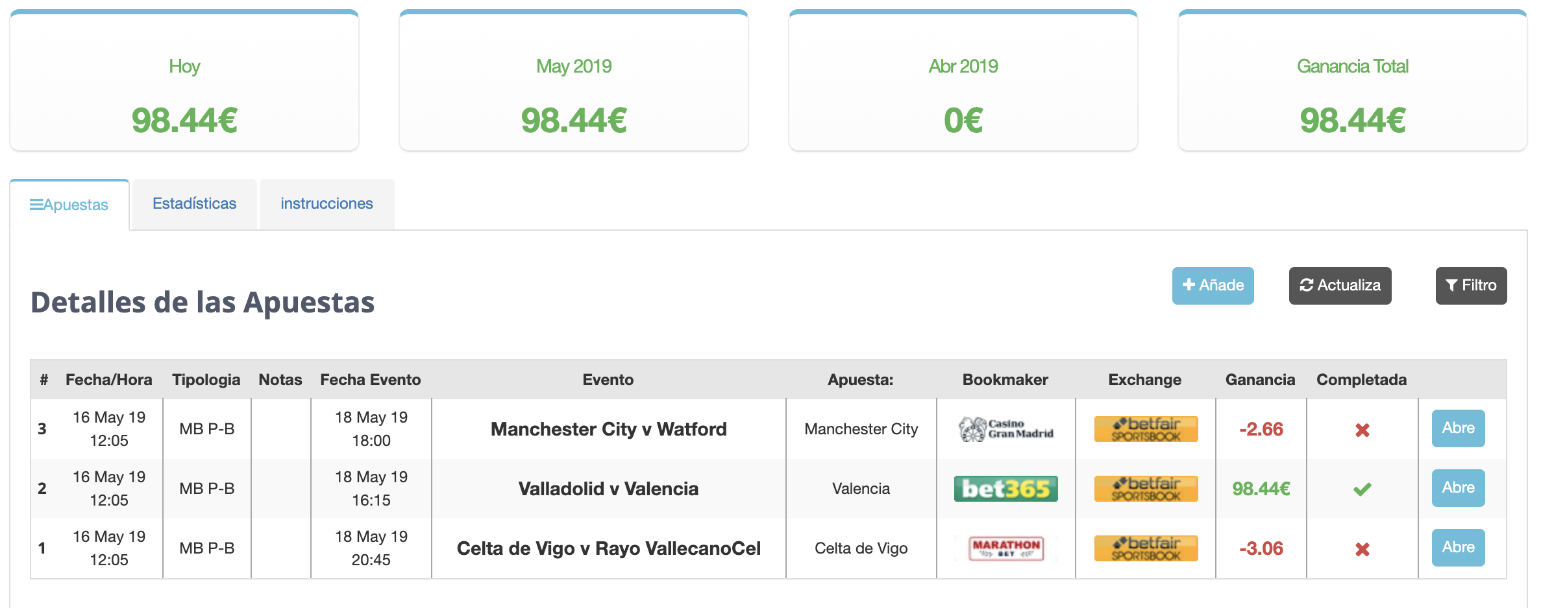The height and width of the screenshot is (608, 1541).
Task: Click Abre for the Celta de Vigo bet
Action: (1458, 547)
